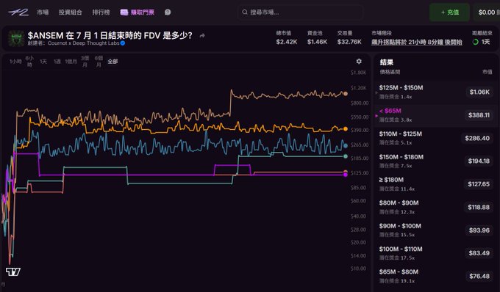Click the $194.18 value button
Viewport: 500px width, 292px height.
coord(479,161)
